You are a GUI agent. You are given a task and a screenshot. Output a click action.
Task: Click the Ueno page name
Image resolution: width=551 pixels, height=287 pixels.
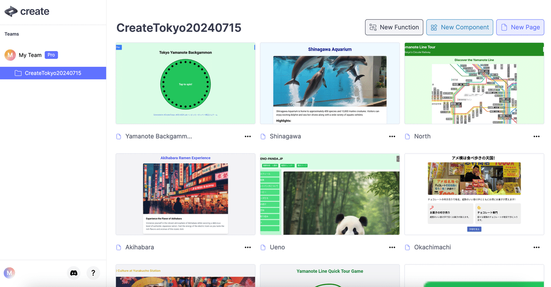tap(277, 247)
